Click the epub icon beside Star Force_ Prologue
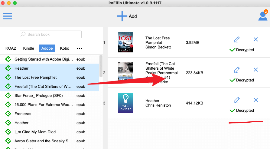 (x=8, y=95)
